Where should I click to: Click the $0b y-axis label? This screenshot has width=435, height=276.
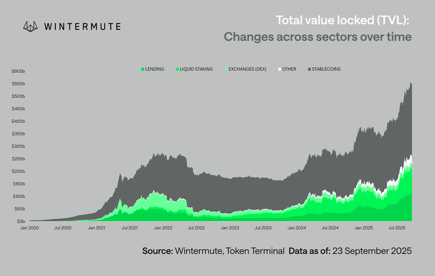point(21,221)
